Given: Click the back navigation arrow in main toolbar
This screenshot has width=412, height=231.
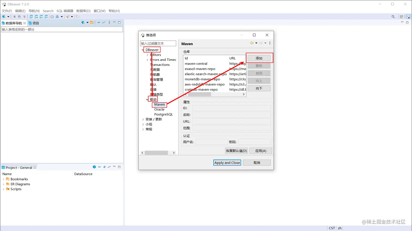Looking at the screenshot, I should [x=77, y=17].
